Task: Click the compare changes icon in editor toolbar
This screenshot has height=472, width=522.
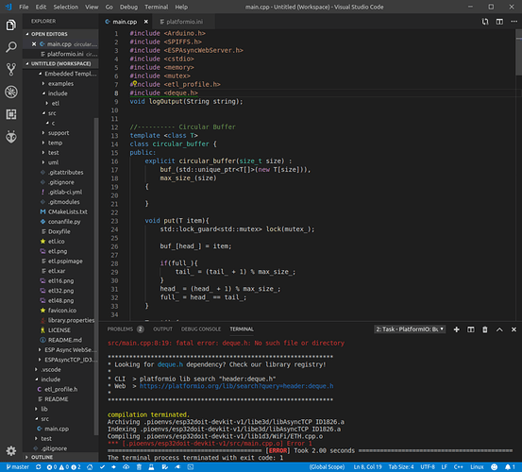Action: [485, 22]
